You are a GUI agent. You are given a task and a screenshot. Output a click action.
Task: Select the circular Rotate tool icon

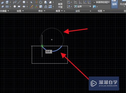[x=41, y=2]
